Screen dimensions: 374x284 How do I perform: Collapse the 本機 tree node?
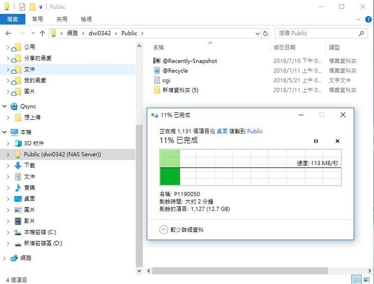coord(5,132)
